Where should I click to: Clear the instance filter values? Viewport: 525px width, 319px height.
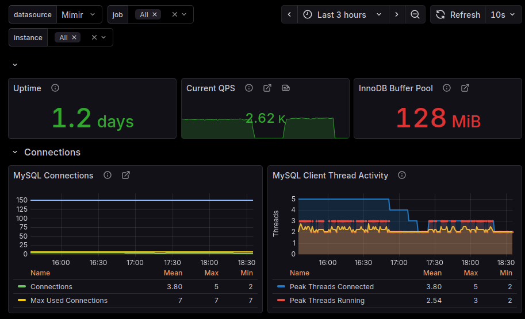pos(94,37)
